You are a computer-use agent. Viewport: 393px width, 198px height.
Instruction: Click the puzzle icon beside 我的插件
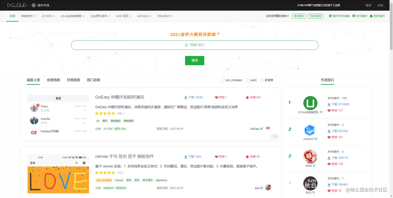tap(371, 16)
